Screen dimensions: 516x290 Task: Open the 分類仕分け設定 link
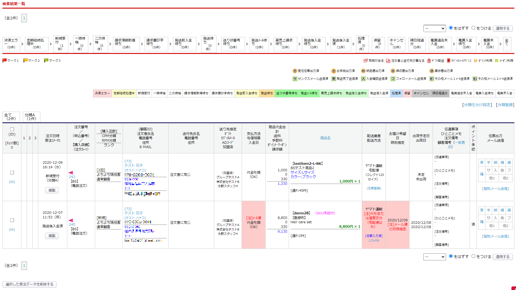tap(477, 105)
